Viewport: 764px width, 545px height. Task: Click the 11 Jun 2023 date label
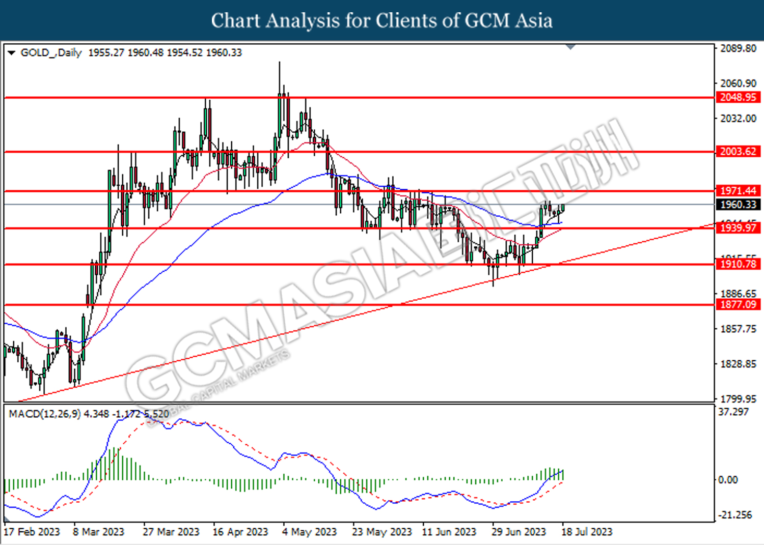[x=449, y=532]
